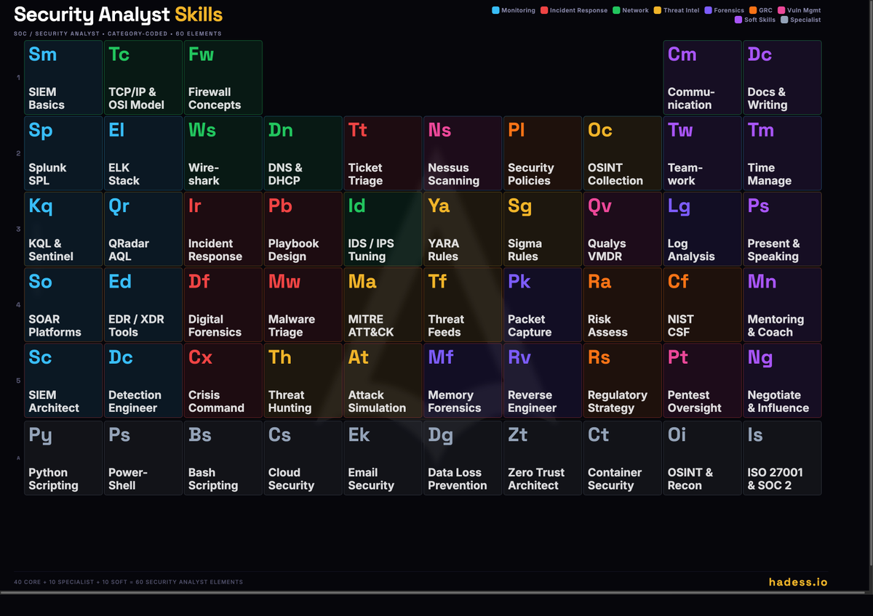Click the Network legend swatch

coord(616,10)
